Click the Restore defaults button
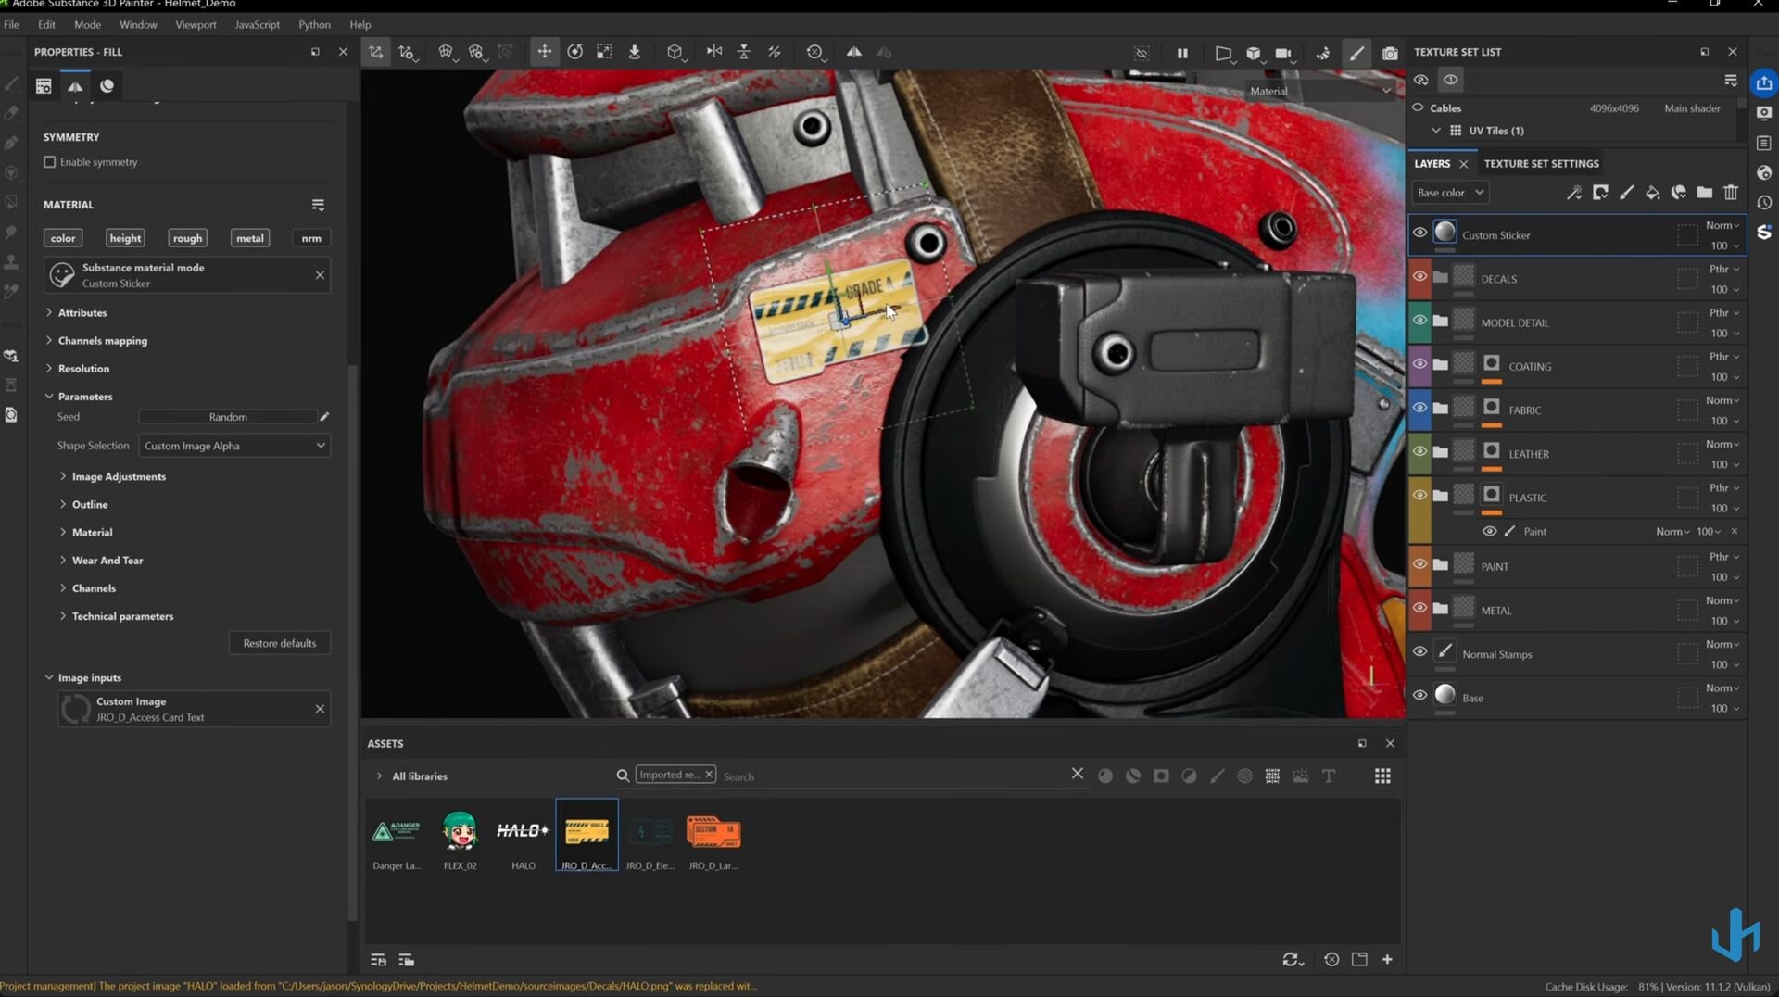This screenshot has width=1779, height=997. (x=279, y=643)
